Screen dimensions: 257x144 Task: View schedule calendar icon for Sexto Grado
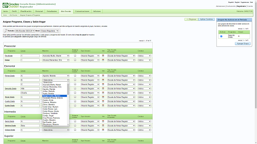(103, 121)
